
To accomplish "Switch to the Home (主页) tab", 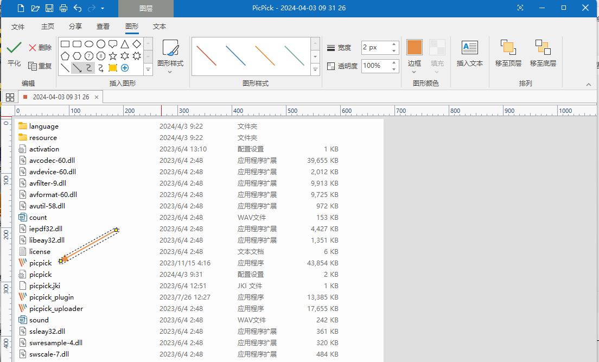I will 48,27.
